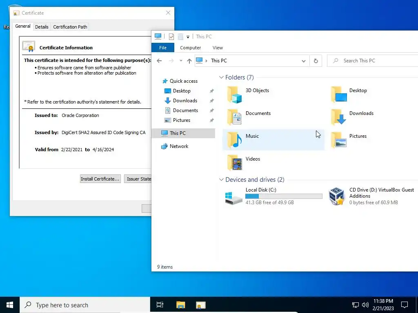The image size is (418, 313).
Task: Open the volume tray icon
Action: [365, 305]
